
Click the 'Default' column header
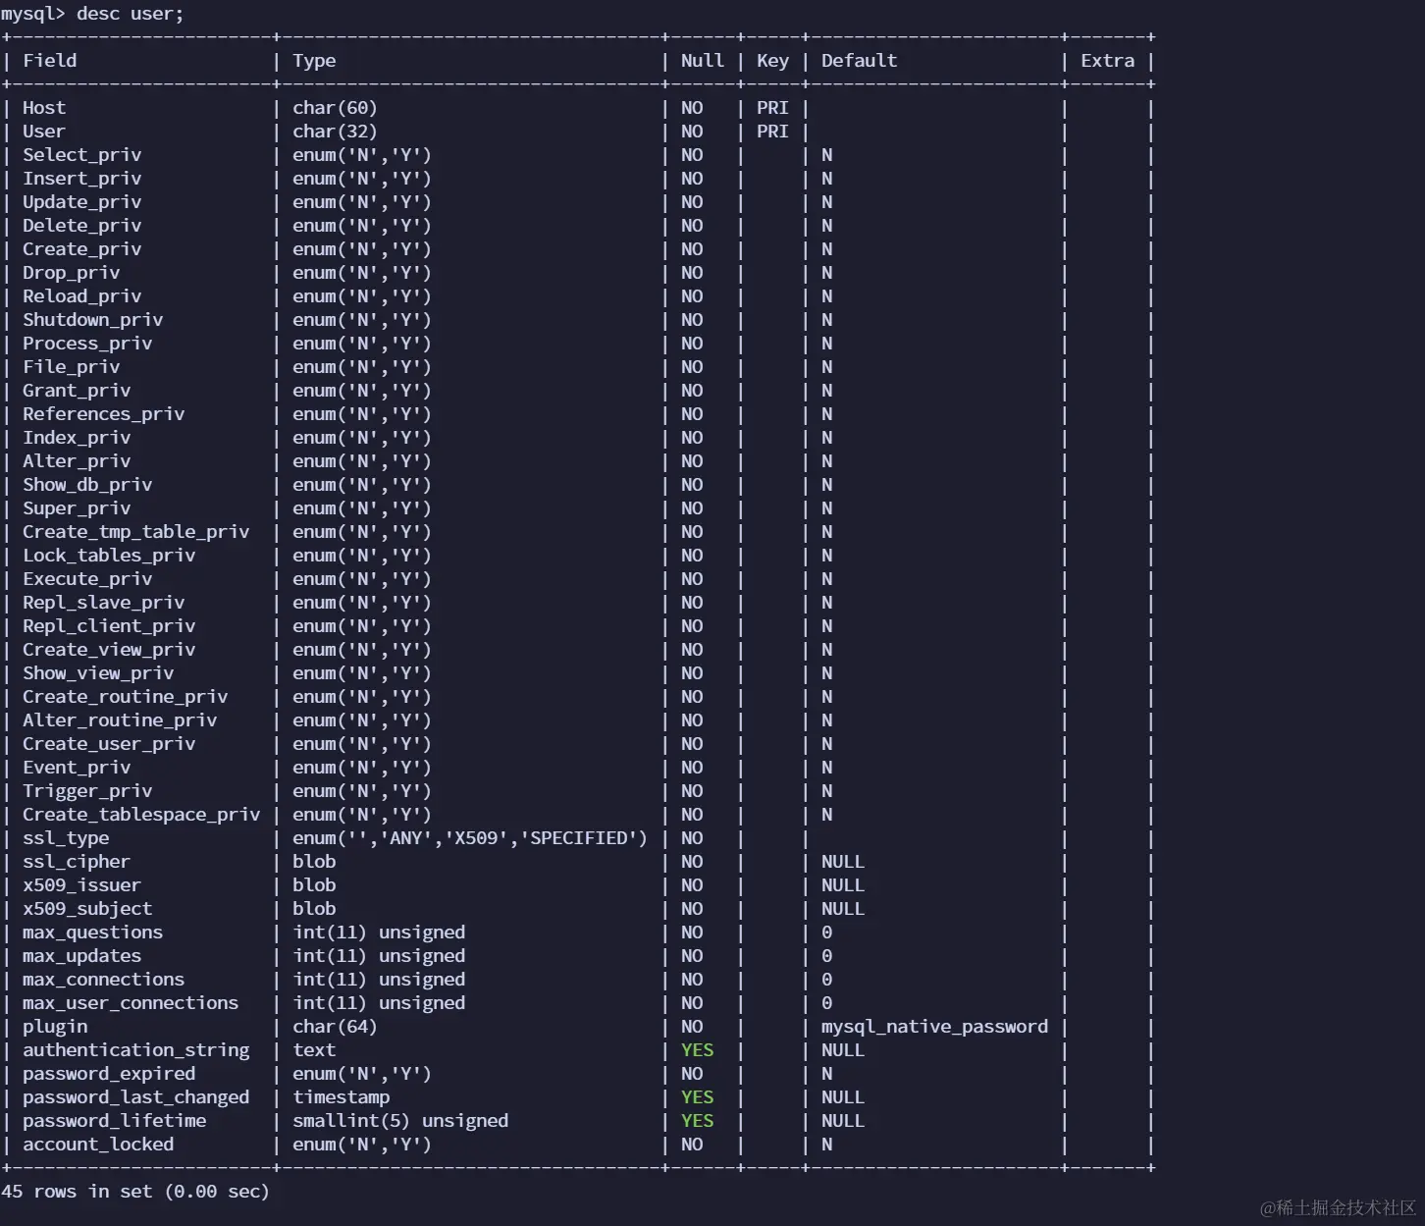(859, 61)
